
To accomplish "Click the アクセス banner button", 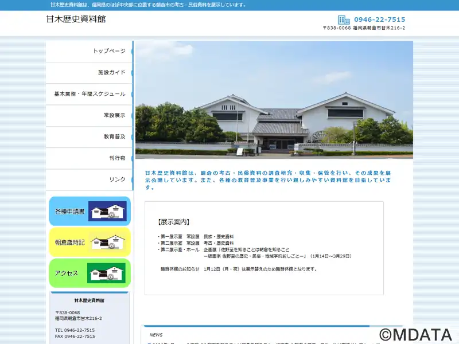I will 90,273.
